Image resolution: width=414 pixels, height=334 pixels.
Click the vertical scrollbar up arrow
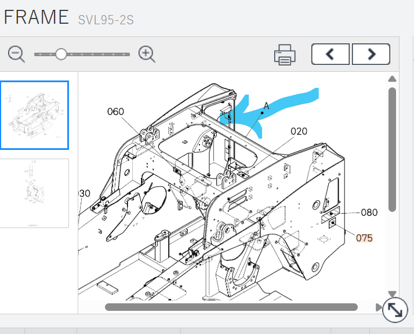pyautogui.click(x=392, y=79)
